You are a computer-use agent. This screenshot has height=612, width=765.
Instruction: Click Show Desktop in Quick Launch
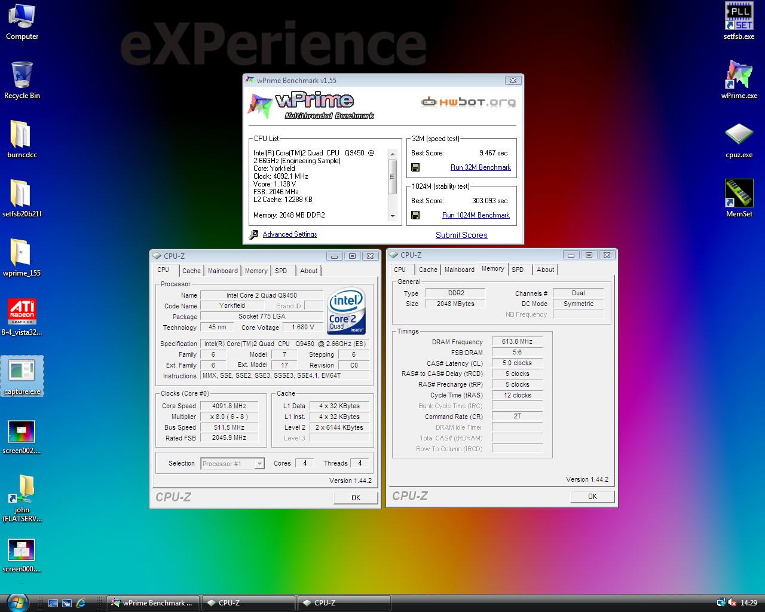[x=53, y=603]
